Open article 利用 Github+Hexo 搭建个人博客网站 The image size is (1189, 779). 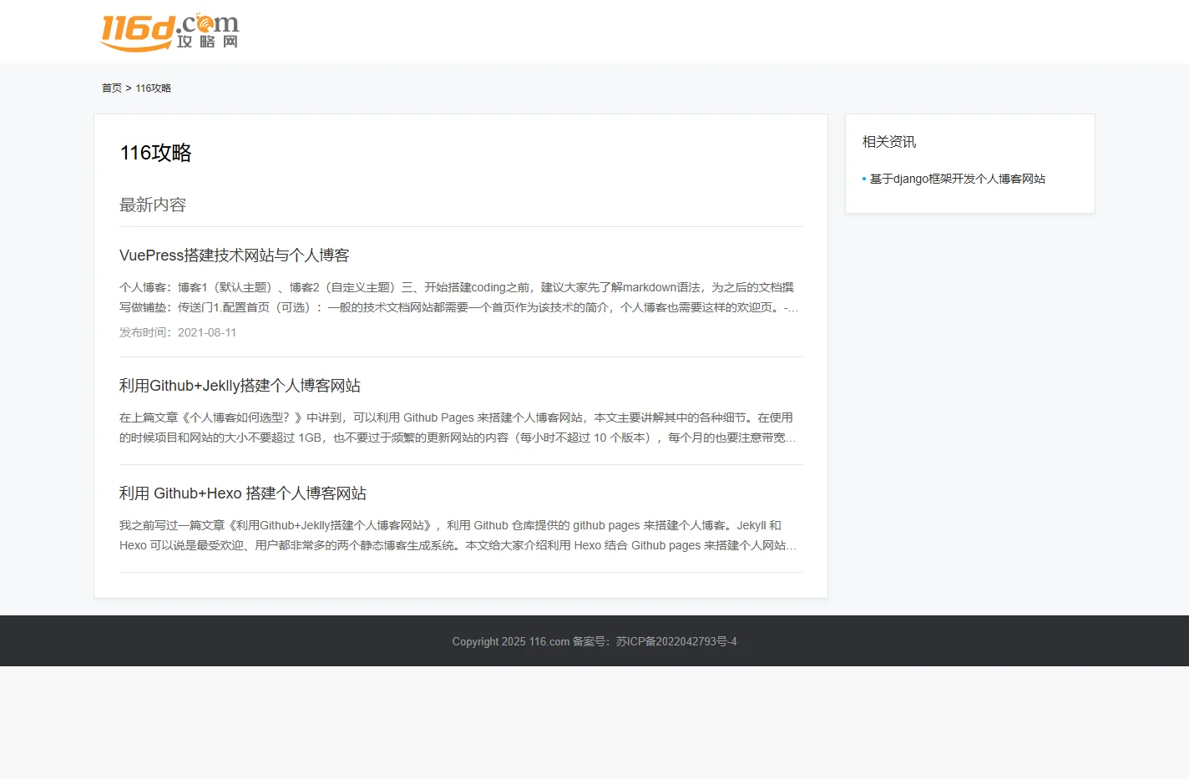point(243,493)
